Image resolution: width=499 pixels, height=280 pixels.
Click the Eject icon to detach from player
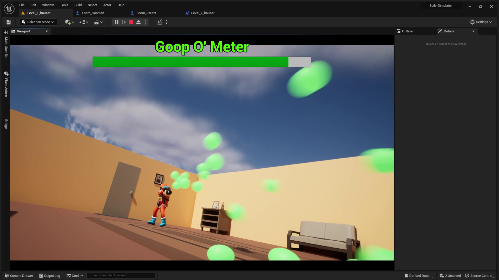138,22
